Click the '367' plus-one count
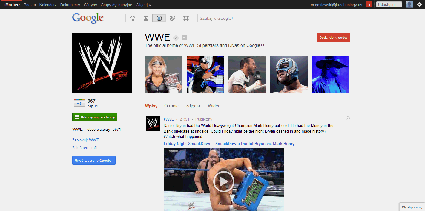The height and width of the screenshot is (211, 425). [91, 101]
